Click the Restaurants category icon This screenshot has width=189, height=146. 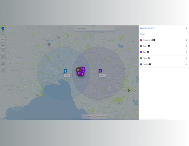point(141,40)
